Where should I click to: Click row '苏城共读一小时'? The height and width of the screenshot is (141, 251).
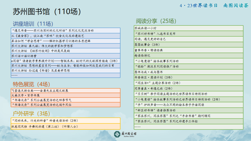pos(189,28)
